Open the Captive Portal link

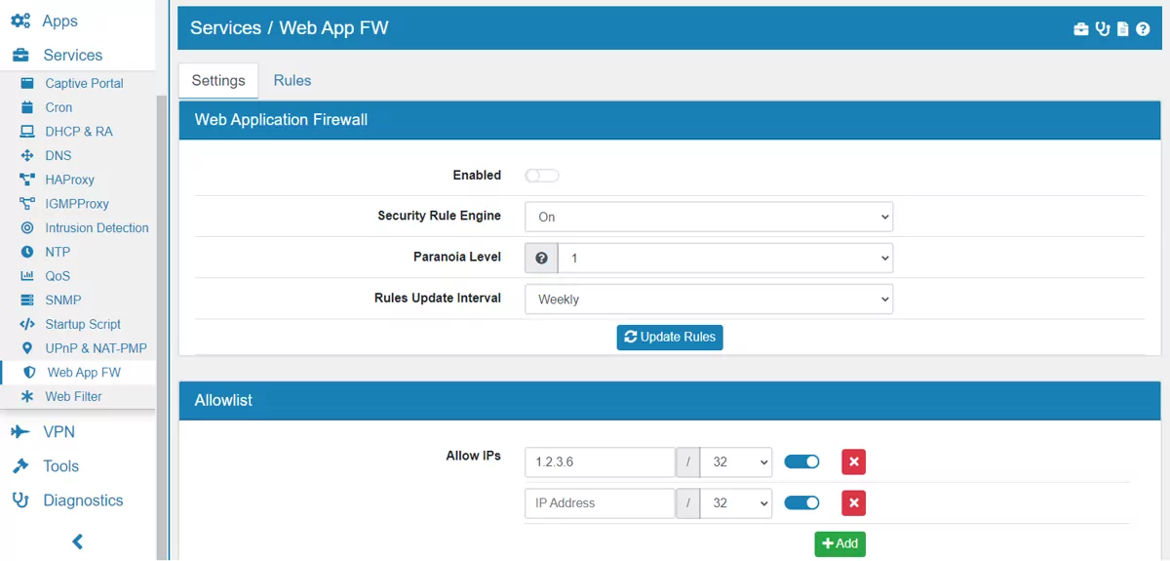(84, 83)
